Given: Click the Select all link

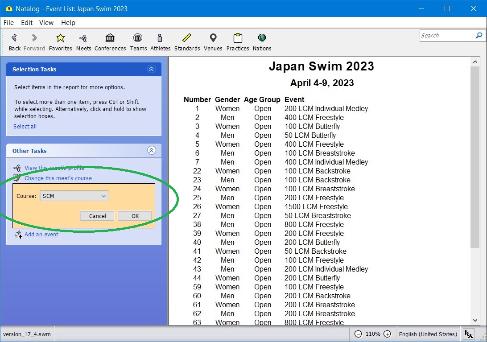Looking at the screenshot, I should (25, 126).
